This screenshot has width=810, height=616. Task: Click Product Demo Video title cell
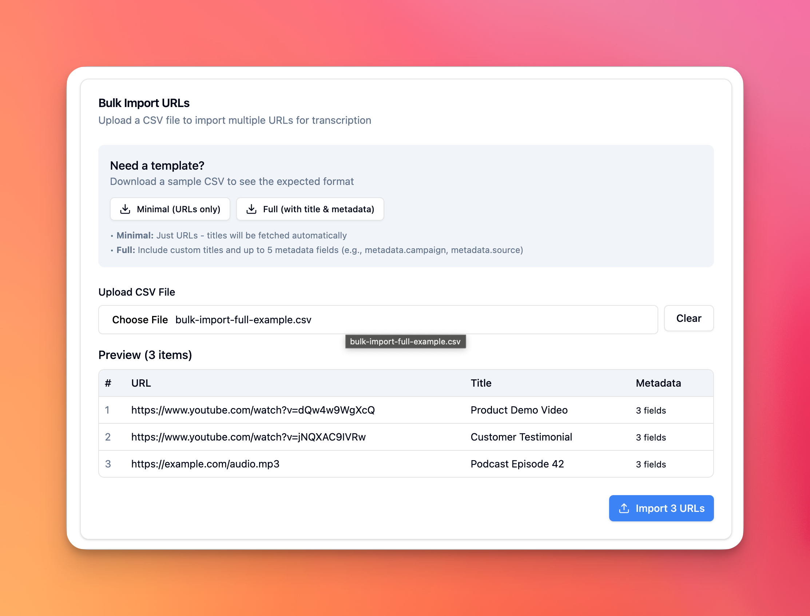pos(519,410)
